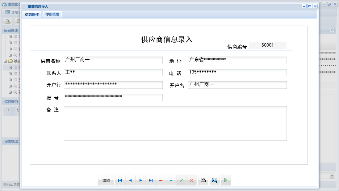This screenshot has height=191, width=339.
Task: Click the 增加 button to add a supplier
Action: coord(106,180)
